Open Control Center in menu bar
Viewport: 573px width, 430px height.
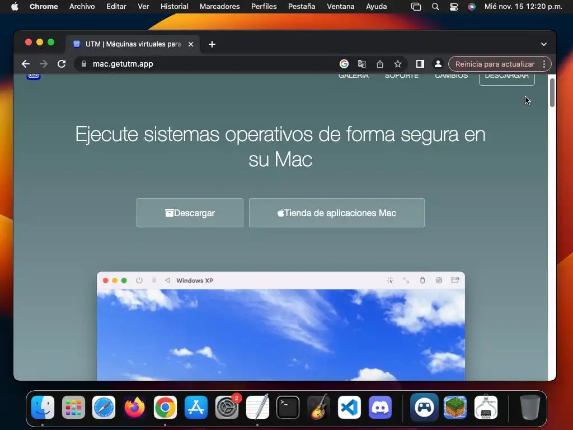pyautogui.click(x=453, y=7)
